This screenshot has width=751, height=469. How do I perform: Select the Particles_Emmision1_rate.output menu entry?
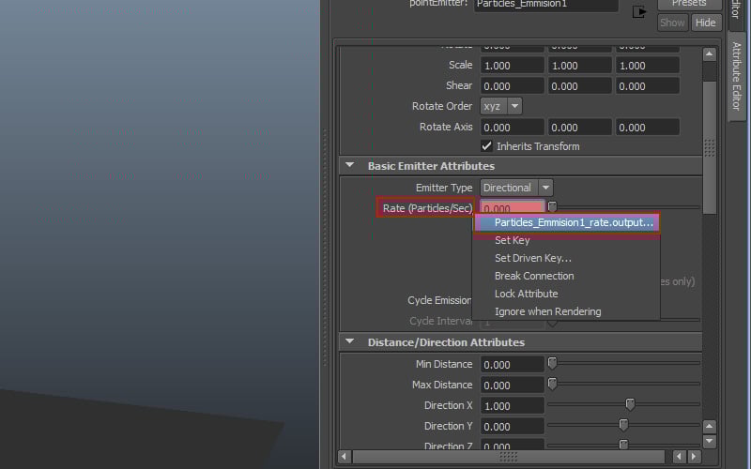tap(567, 223)
